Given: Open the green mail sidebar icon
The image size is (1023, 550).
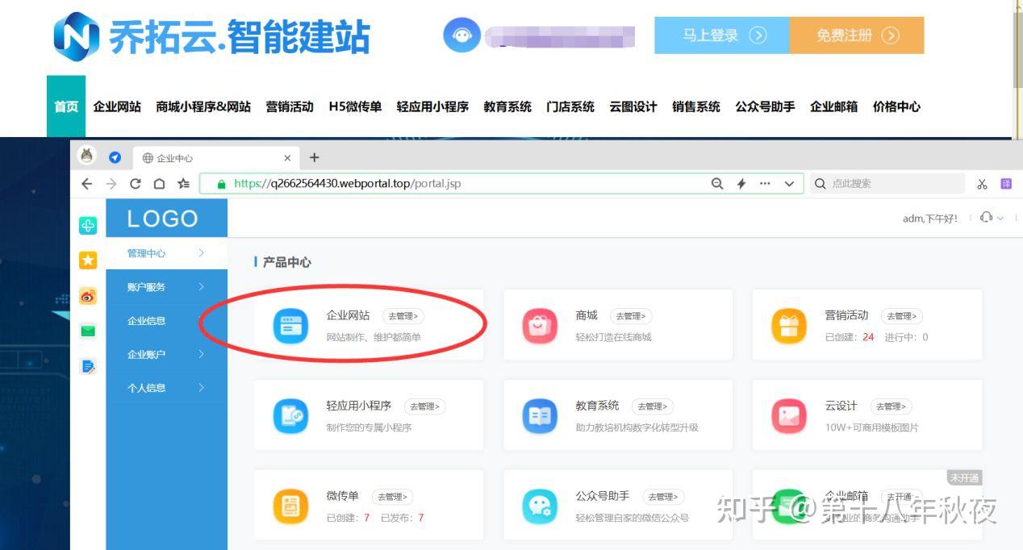Looking at the screenshot, I should pos(88,331).
